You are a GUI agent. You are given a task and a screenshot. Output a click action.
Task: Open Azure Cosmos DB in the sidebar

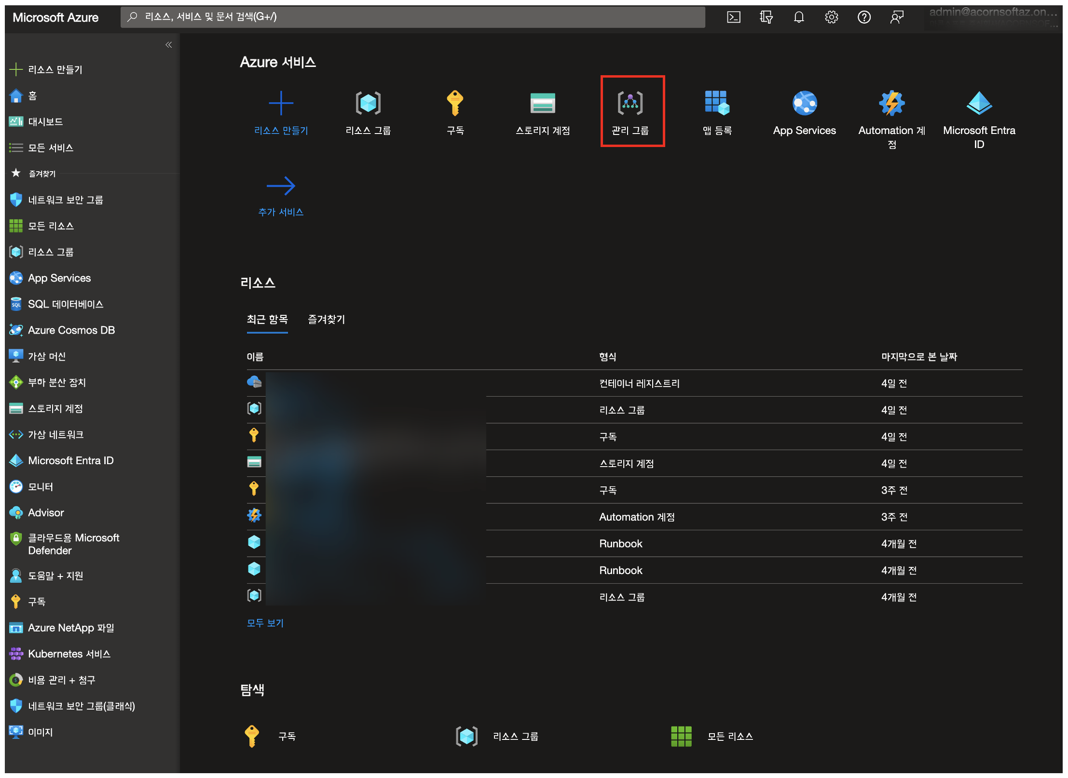point(62,330)
